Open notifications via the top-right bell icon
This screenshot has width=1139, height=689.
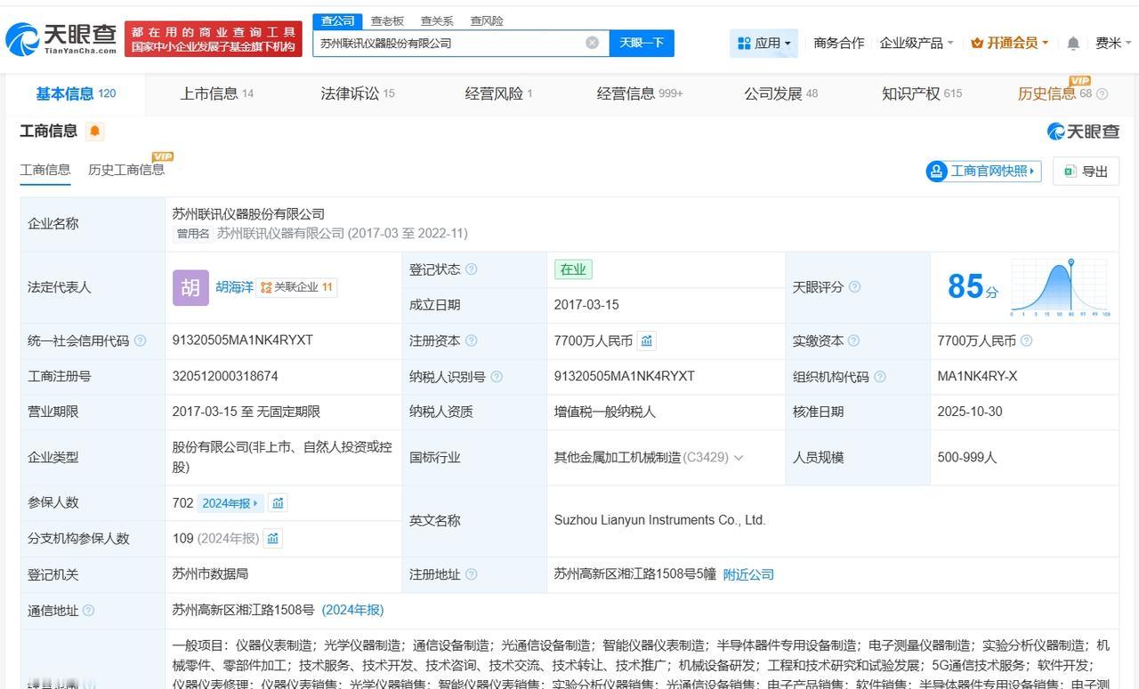pyautogui.click(x=1072, y=42)
